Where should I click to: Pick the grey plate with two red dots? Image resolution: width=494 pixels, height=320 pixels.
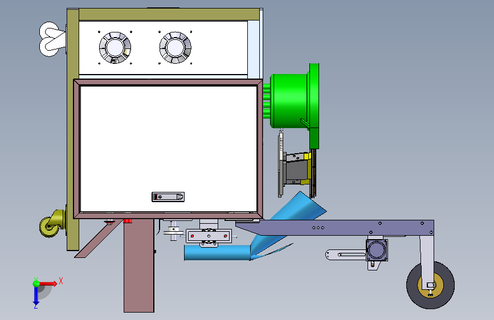tap(209, 236)
